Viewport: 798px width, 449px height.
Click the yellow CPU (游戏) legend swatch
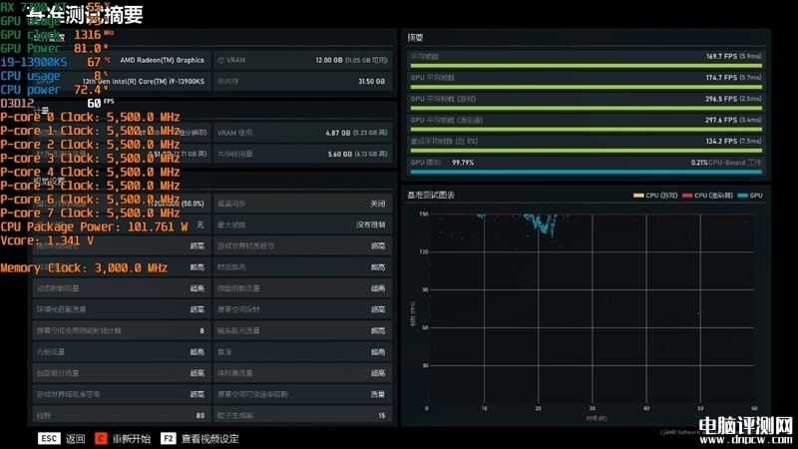[x=638, y=196]
